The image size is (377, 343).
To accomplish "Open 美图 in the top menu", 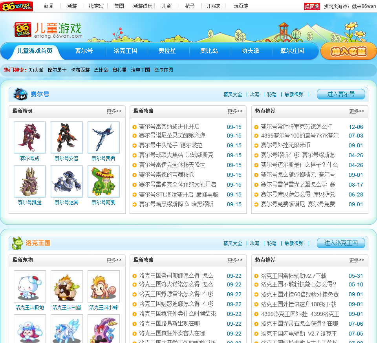I will point(119,6).
